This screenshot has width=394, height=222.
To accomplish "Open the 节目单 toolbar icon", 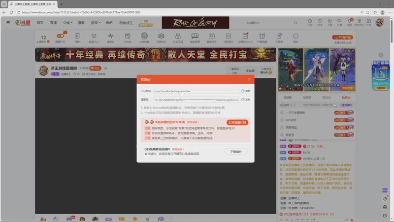I will 279,38.
